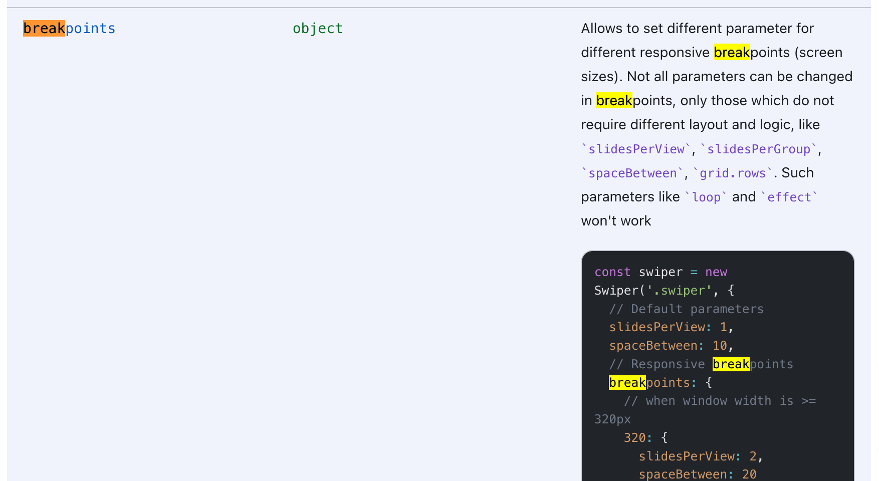879x481 pixels.
Task: Click the window width code comment
Action: pos(719,401)
